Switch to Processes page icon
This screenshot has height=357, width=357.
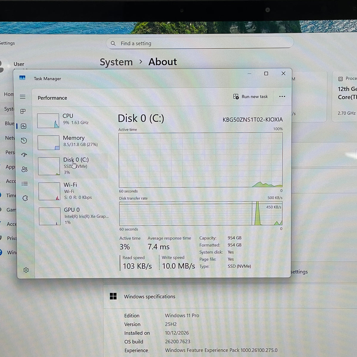(23, 111)
